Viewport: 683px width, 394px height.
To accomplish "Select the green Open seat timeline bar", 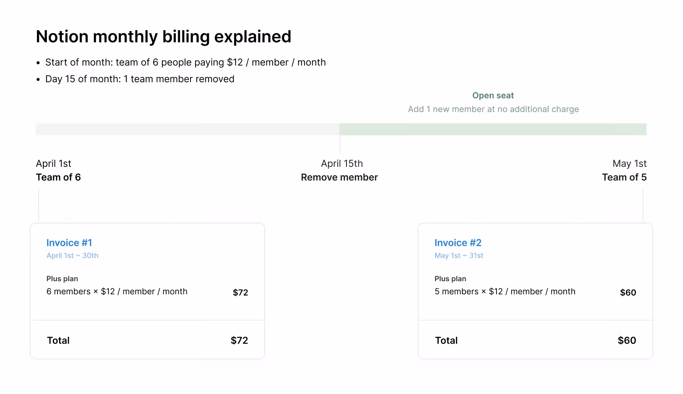I will 493,129.
